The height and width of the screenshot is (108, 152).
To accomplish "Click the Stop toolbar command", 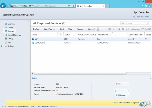I will (x=70, y=29).
